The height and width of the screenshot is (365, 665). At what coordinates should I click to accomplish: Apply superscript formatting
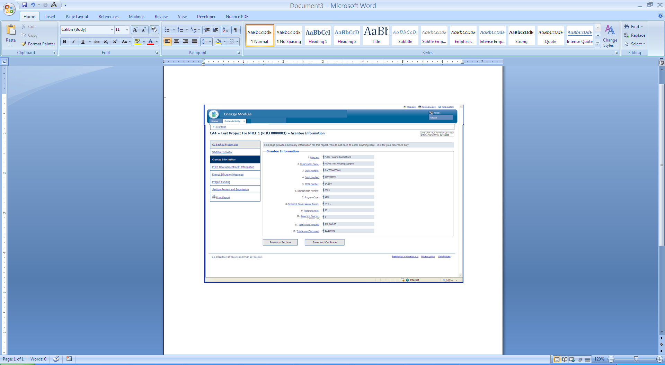coord(115,42)
